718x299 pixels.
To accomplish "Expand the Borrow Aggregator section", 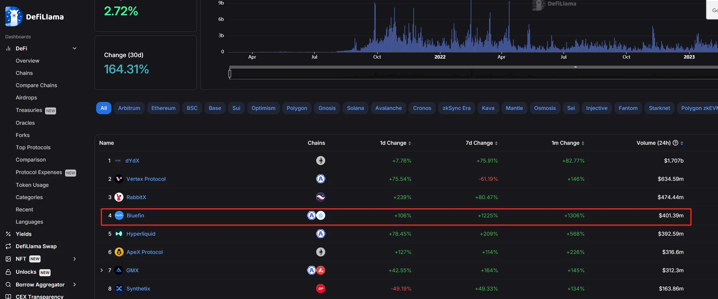I will pos(74,284).
